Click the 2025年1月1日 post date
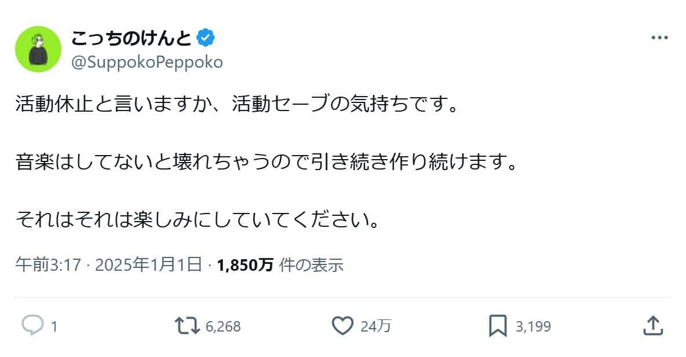The height and width of the screenshot is (357, 686). click(x=148, y=265)
